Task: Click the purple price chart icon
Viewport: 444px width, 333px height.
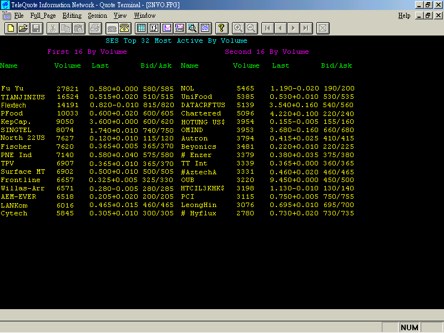Action: coord(167,28)
